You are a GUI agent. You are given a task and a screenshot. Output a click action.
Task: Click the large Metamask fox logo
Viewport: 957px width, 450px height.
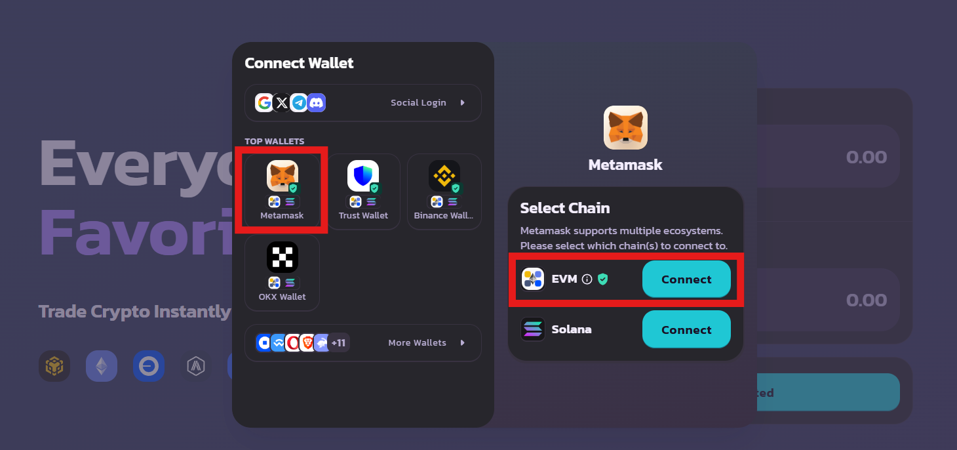point(625,127)
